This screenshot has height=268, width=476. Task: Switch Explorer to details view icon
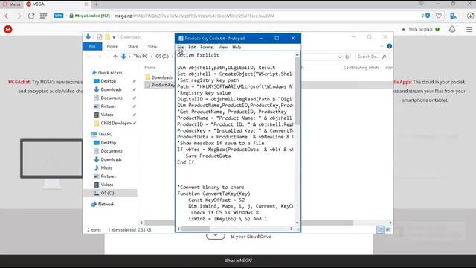coord(380,230)
